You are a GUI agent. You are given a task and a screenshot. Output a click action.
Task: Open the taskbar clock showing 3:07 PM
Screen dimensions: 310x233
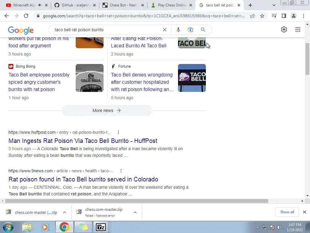tap(295, 227)
